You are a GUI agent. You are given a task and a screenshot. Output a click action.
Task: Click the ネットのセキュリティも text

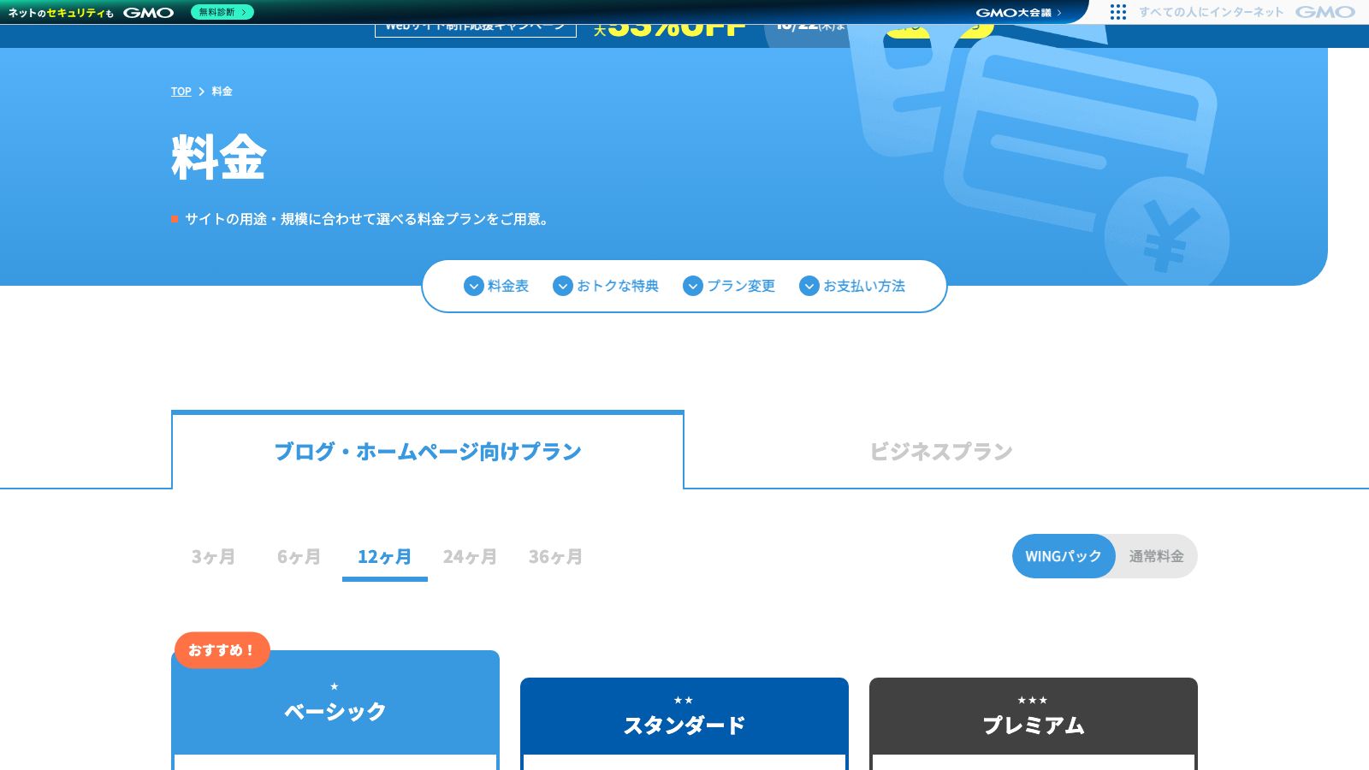61,13
